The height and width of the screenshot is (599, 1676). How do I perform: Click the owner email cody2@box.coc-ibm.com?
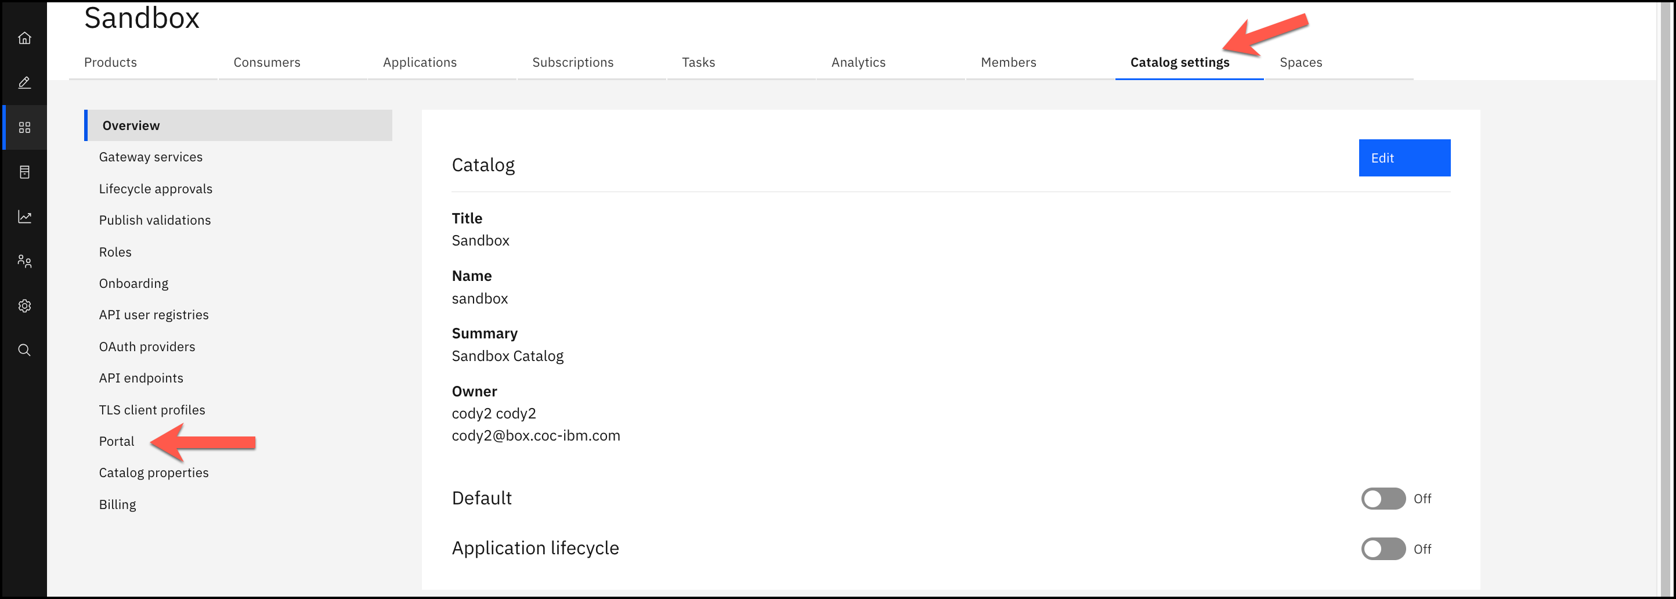pyautogui.click(x=536, y=436)
